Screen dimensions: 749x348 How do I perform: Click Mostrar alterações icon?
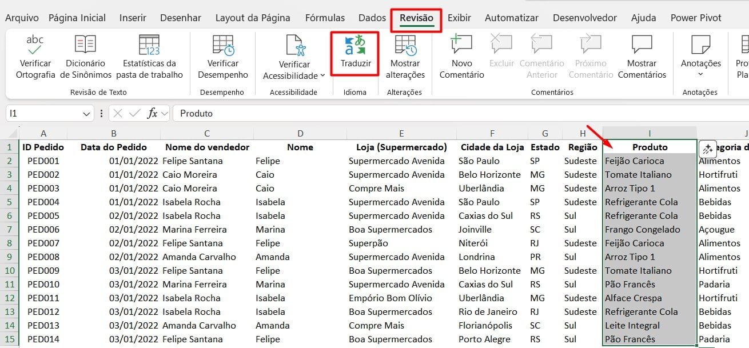click(x=405, y=46)
